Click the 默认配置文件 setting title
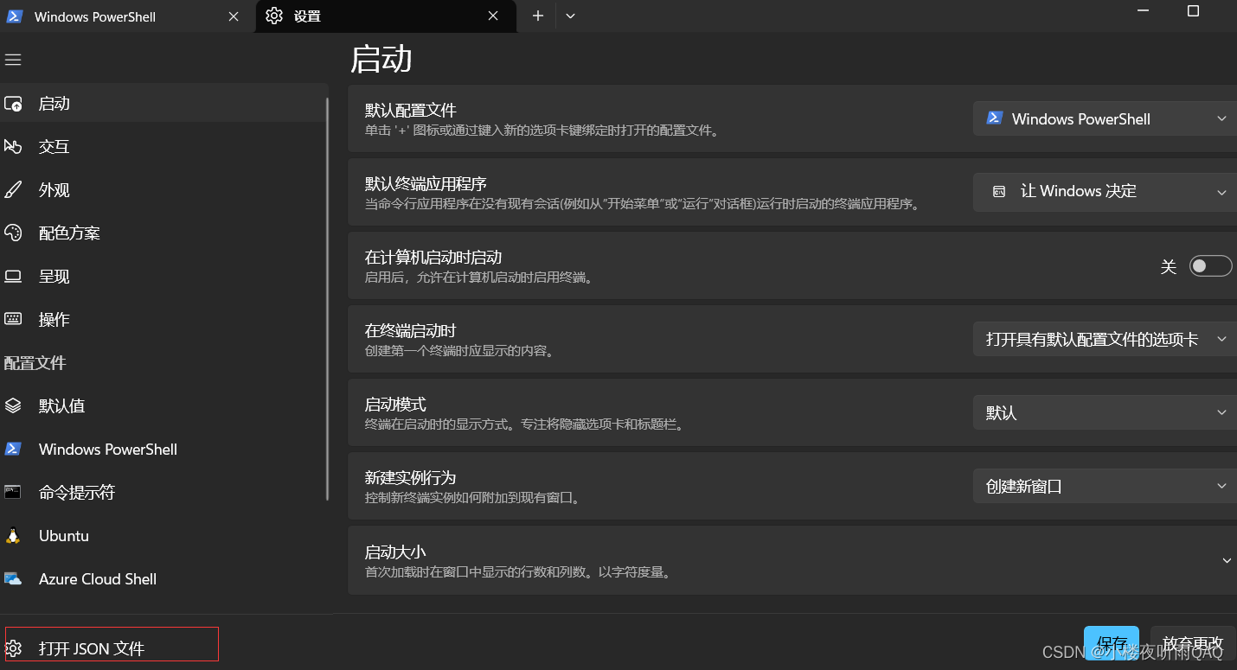 [410, 111]
